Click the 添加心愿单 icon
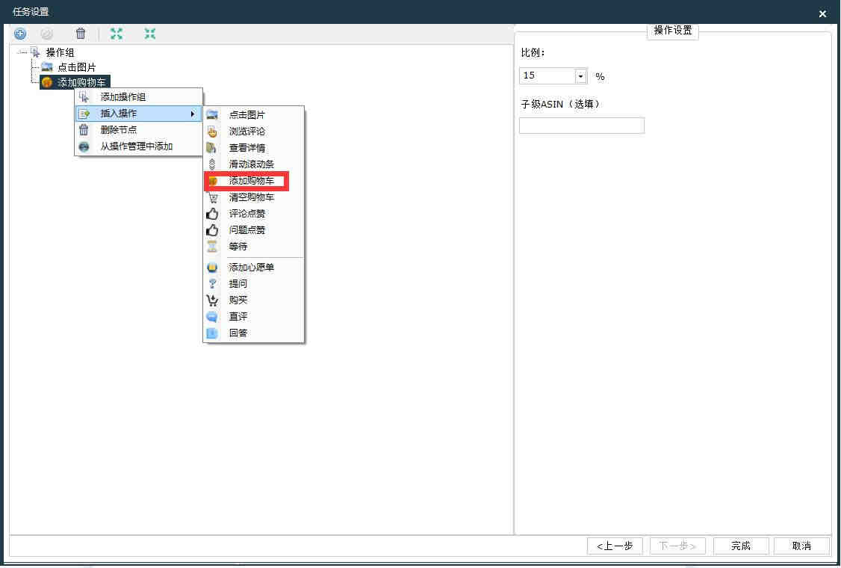Image resolution: width=841 pixels, height=568 pixels. (212, 268)
